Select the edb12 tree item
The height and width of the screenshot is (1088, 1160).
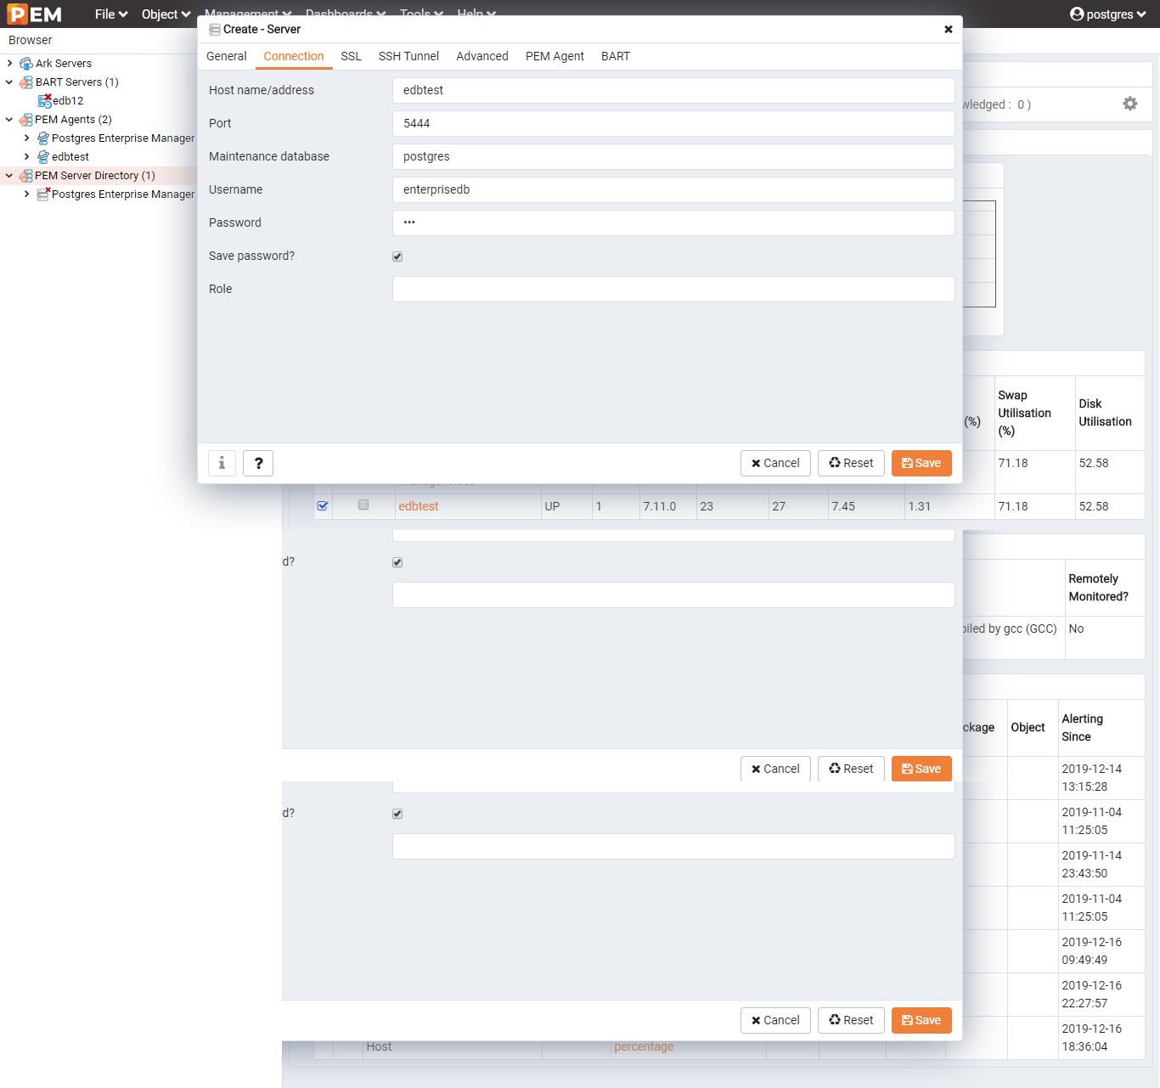click(68, 101)
